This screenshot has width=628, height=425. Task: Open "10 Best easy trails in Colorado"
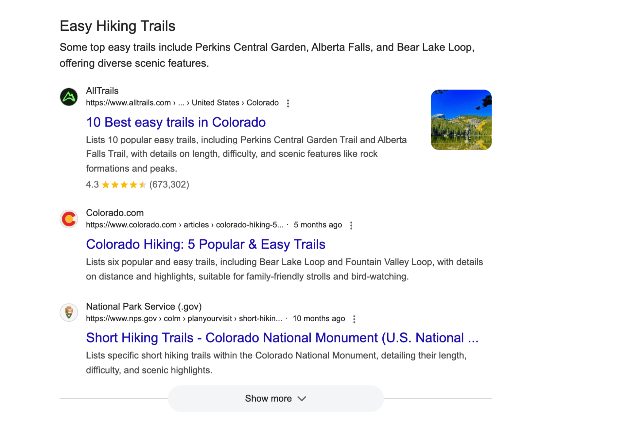tap(176, 122)
